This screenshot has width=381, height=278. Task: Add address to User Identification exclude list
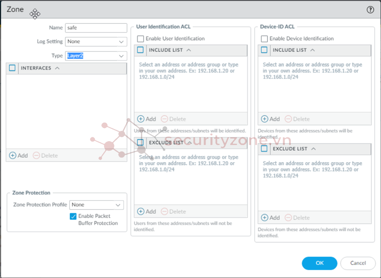(147, 212)
